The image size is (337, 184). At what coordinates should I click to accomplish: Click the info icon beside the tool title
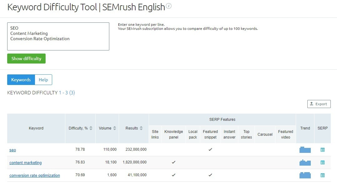(169, 6)
